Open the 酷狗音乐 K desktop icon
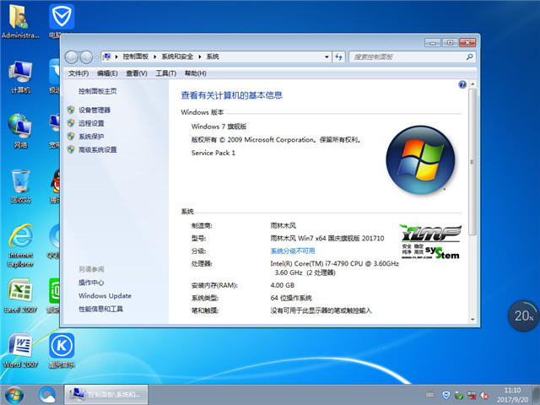Image resolution: width=540 pixels, height=405 pixels. (x=62, y=351)
